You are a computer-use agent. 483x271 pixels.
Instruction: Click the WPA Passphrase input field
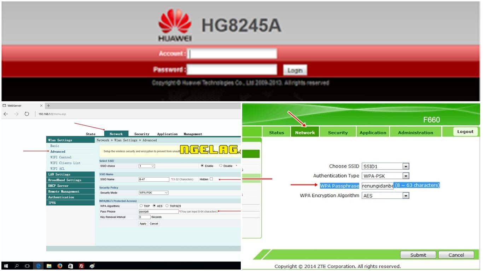(378, 186)
